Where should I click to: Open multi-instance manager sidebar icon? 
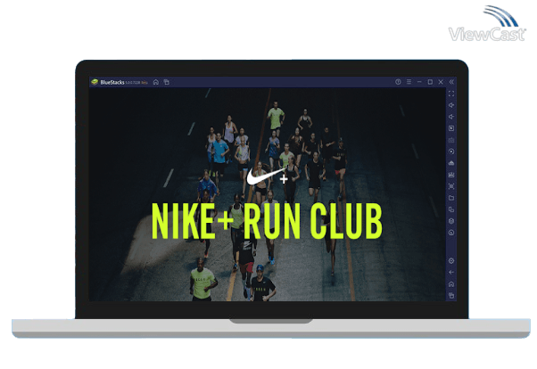coord(451,209)
